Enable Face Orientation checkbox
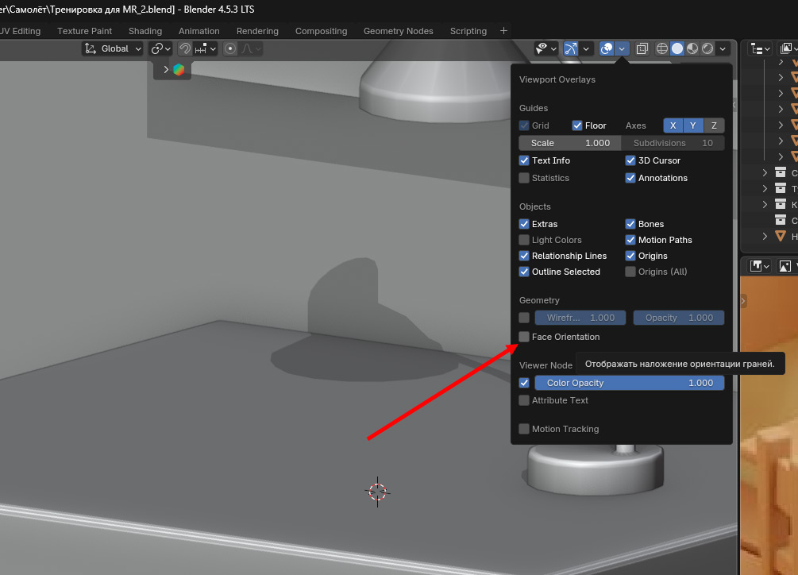The image size is (798, 575). 524,337
